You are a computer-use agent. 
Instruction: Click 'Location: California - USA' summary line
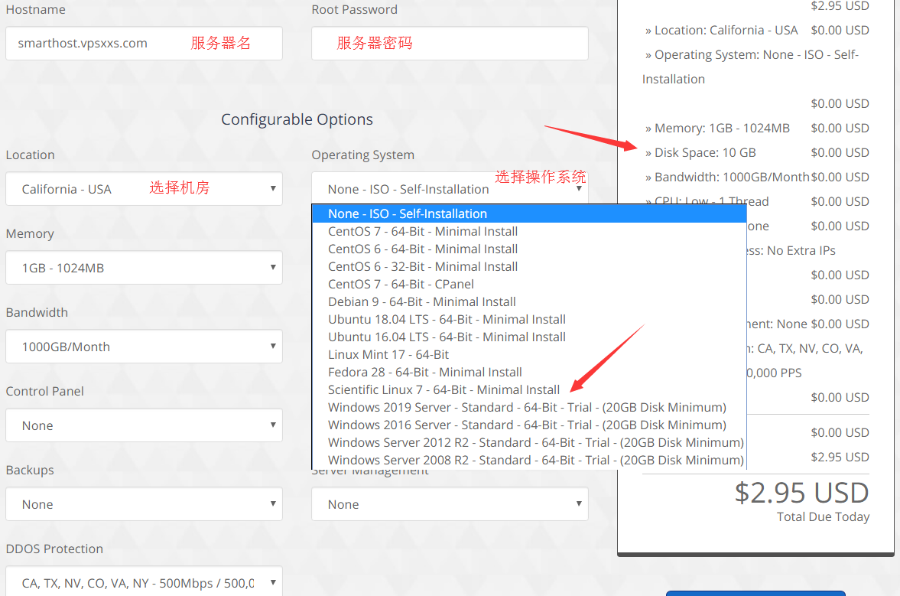tap(721, 31)
